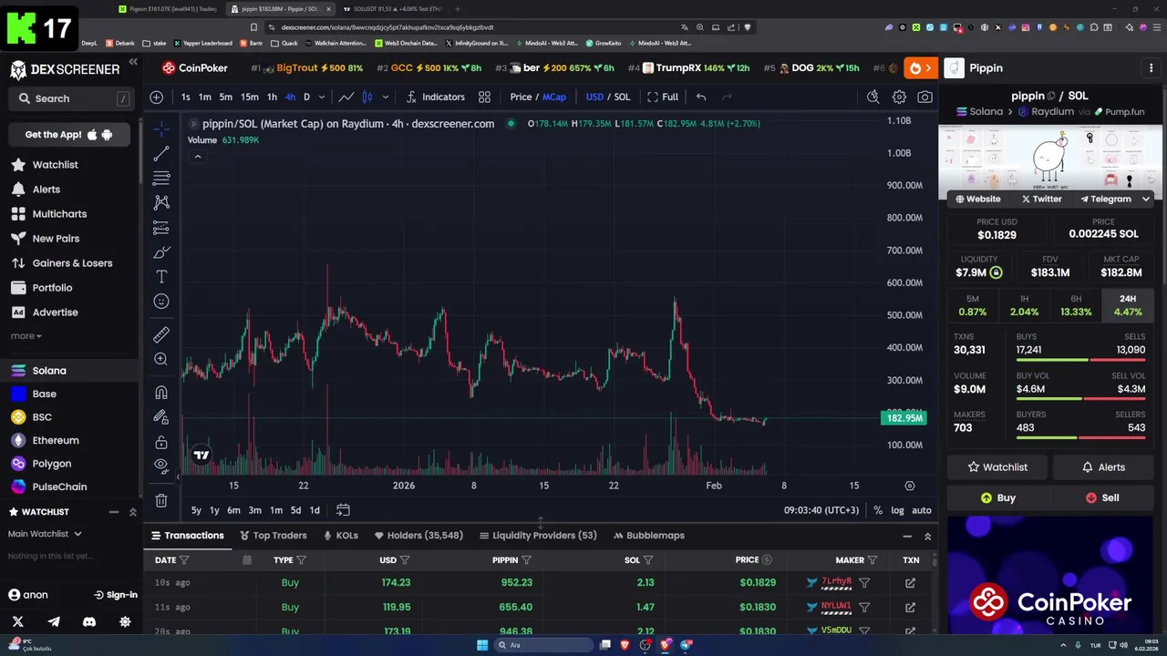Select the ruler measure tool

click(x=161, y=334)
